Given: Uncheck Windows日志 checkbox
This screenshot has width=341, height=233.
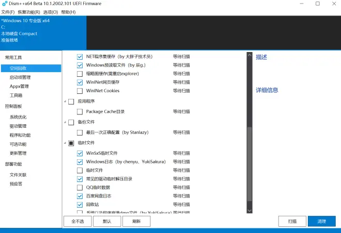Looking at the screenshot, I should pos(80,162).
